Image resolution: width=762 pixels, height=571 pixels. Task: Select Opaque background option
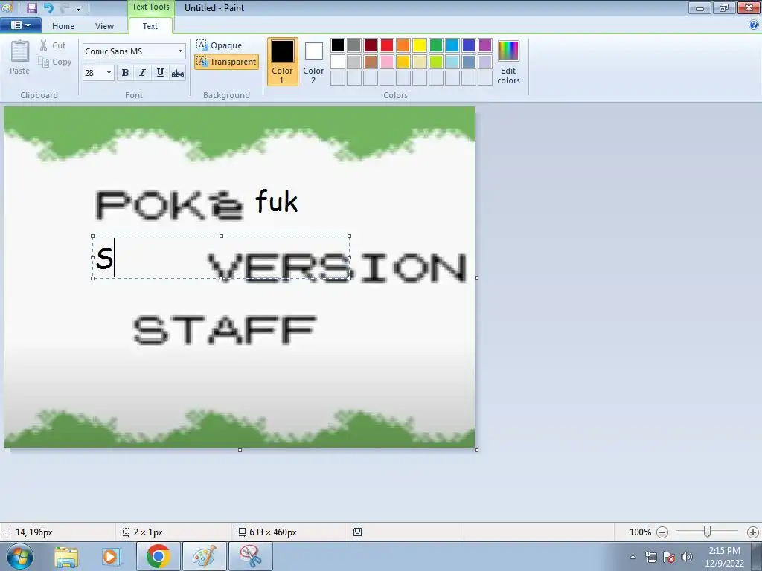tap(220, 45)
